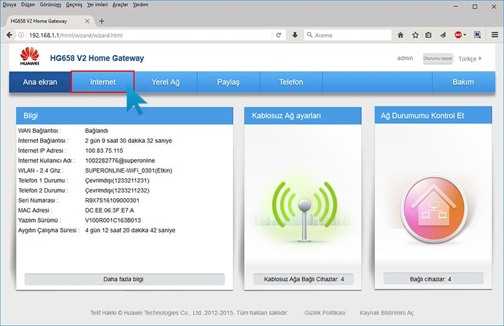This screenshot has height=326, width=504.
Task: Open the Bakım tab
Action: pos(463,82)
